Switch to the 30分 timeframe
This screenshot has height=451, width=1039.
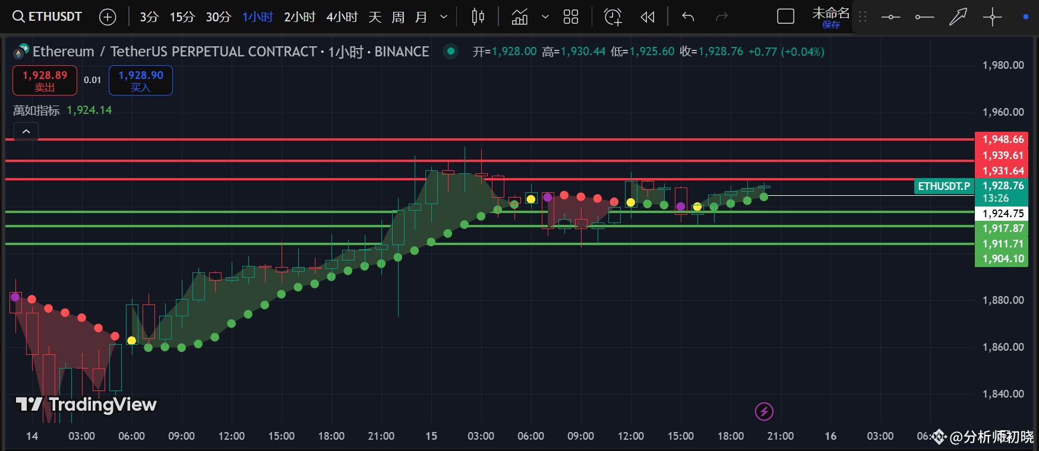click(218, 17)
